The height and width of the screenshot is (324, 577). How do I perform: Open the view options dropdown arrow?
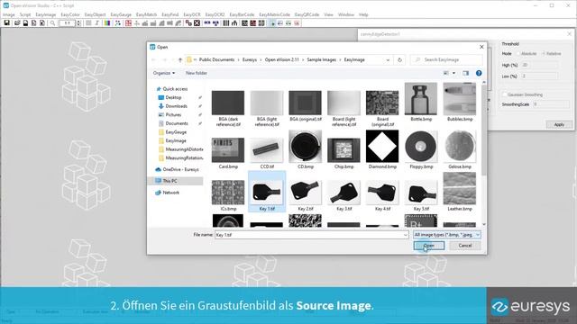click(x=453, y=73)
